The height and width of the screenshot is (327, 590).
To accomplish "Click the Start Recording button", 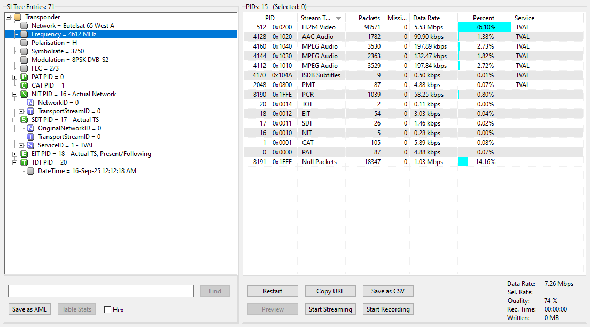I will tap(388, 309).
